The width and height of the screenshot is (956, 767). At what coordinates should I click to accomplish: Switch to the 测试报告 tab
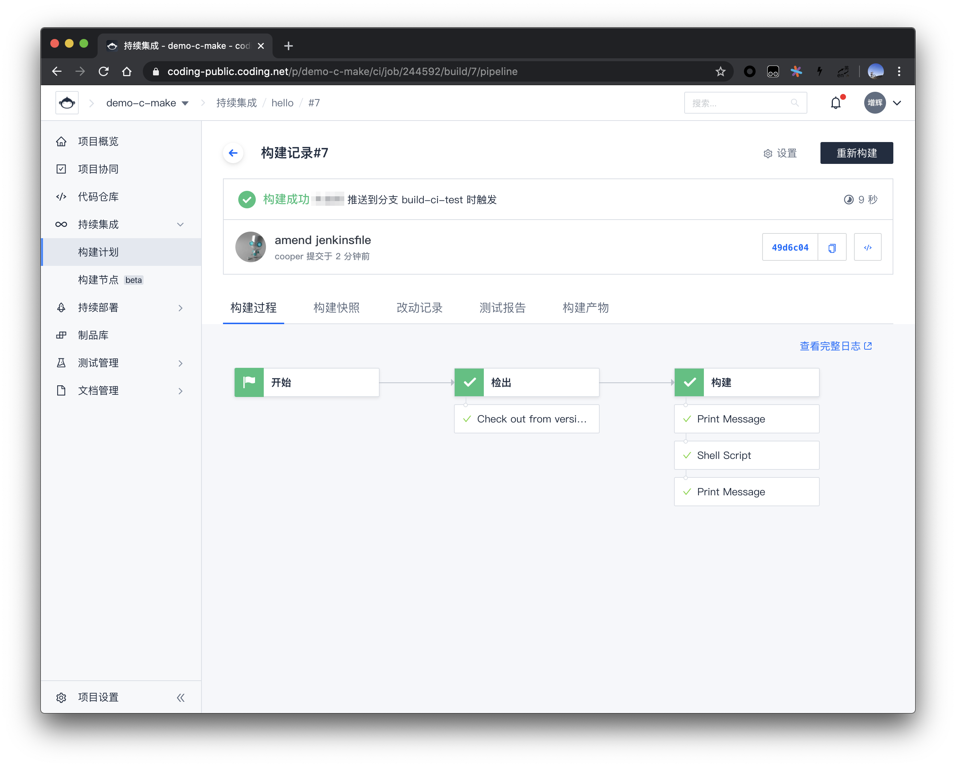click(x=502, y=308)
